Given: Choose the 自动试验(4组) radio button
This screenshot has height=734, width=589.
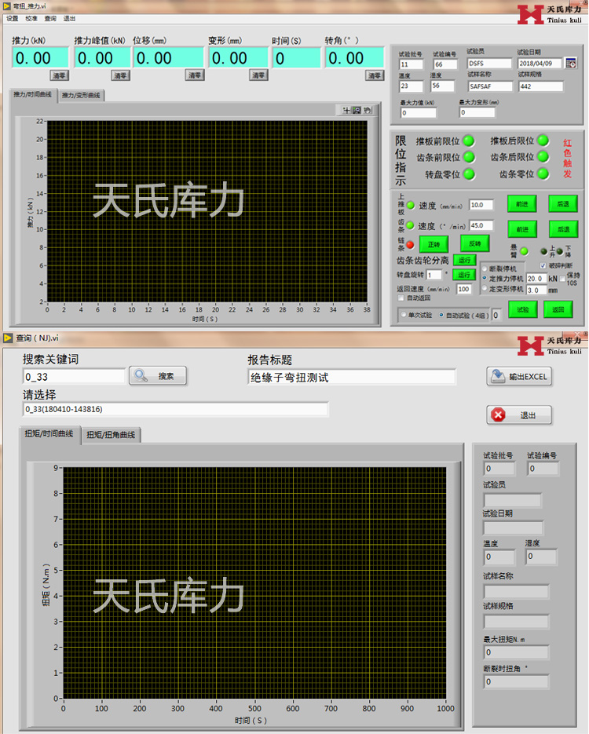Looking at the screenshot, I should pyautogui.click(x=441, y=315).
